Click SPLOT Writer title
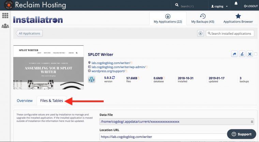 tap(101, 54)
